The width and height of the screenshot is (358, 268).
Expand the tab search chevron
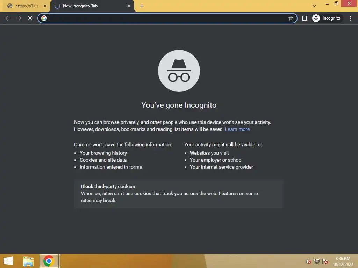tap(314, 6)
